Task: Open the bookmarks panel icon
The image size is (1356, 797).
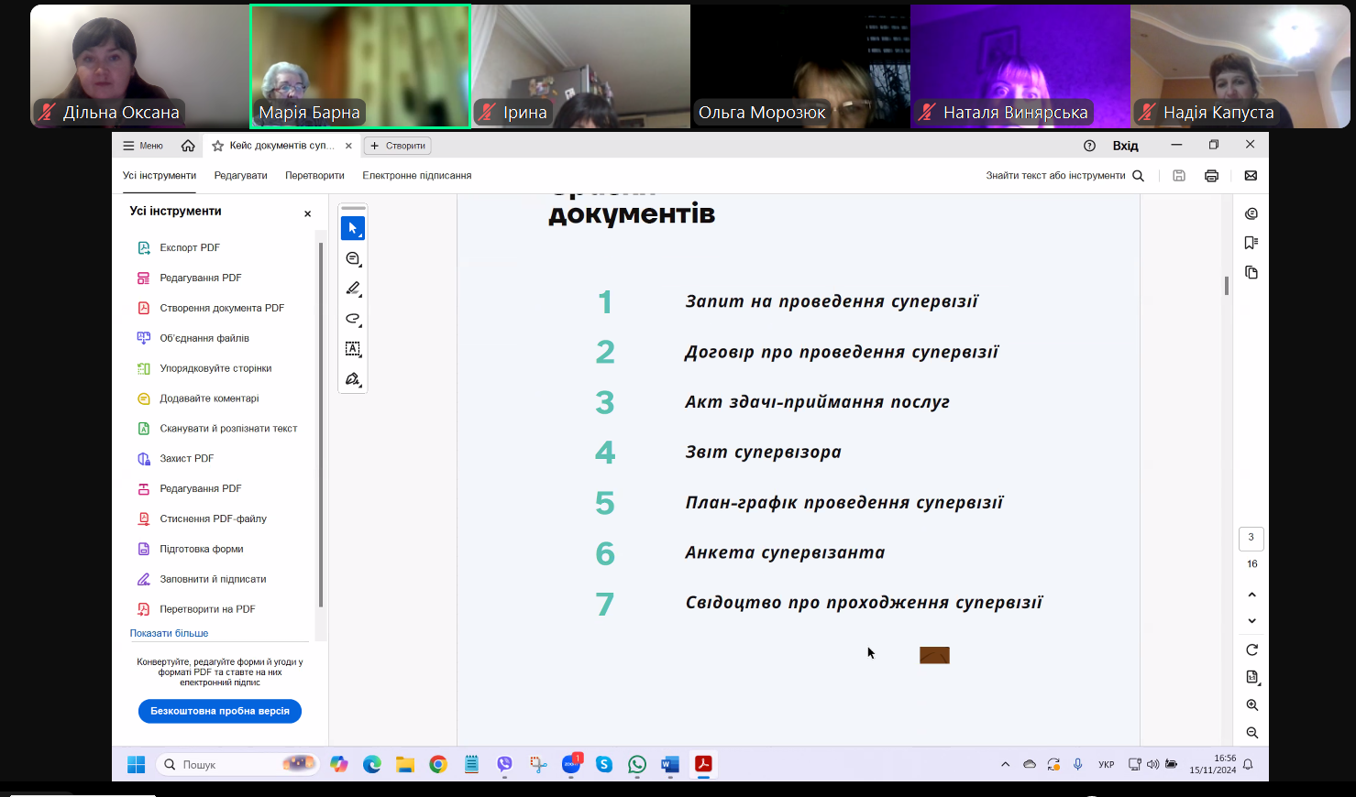Action: [x=1251, y=243]
